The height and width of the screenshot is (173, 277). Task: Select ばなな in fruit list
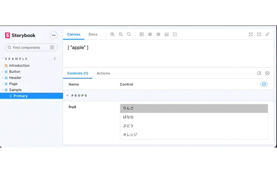click(x=194, y=117)
